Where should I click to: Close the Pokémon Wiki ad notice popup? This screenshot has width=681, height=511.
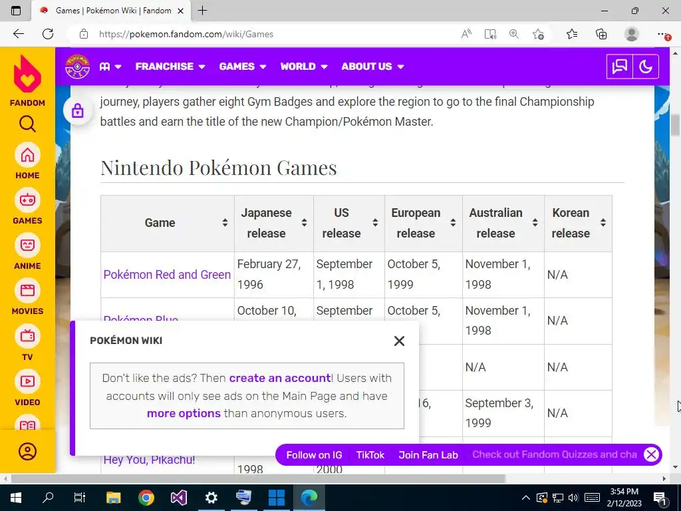399,341
